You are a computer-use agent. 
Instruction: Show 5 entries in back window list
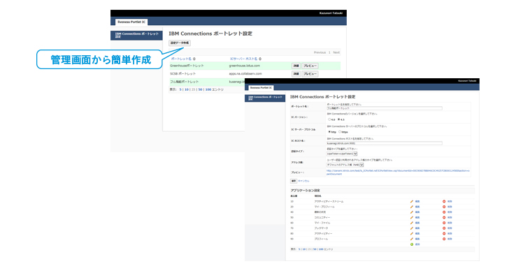[180, 89]
